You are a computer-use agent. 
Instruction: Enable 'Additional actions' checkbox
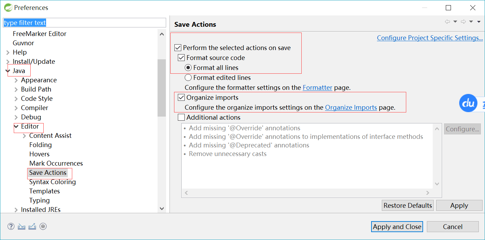[181, 118]
